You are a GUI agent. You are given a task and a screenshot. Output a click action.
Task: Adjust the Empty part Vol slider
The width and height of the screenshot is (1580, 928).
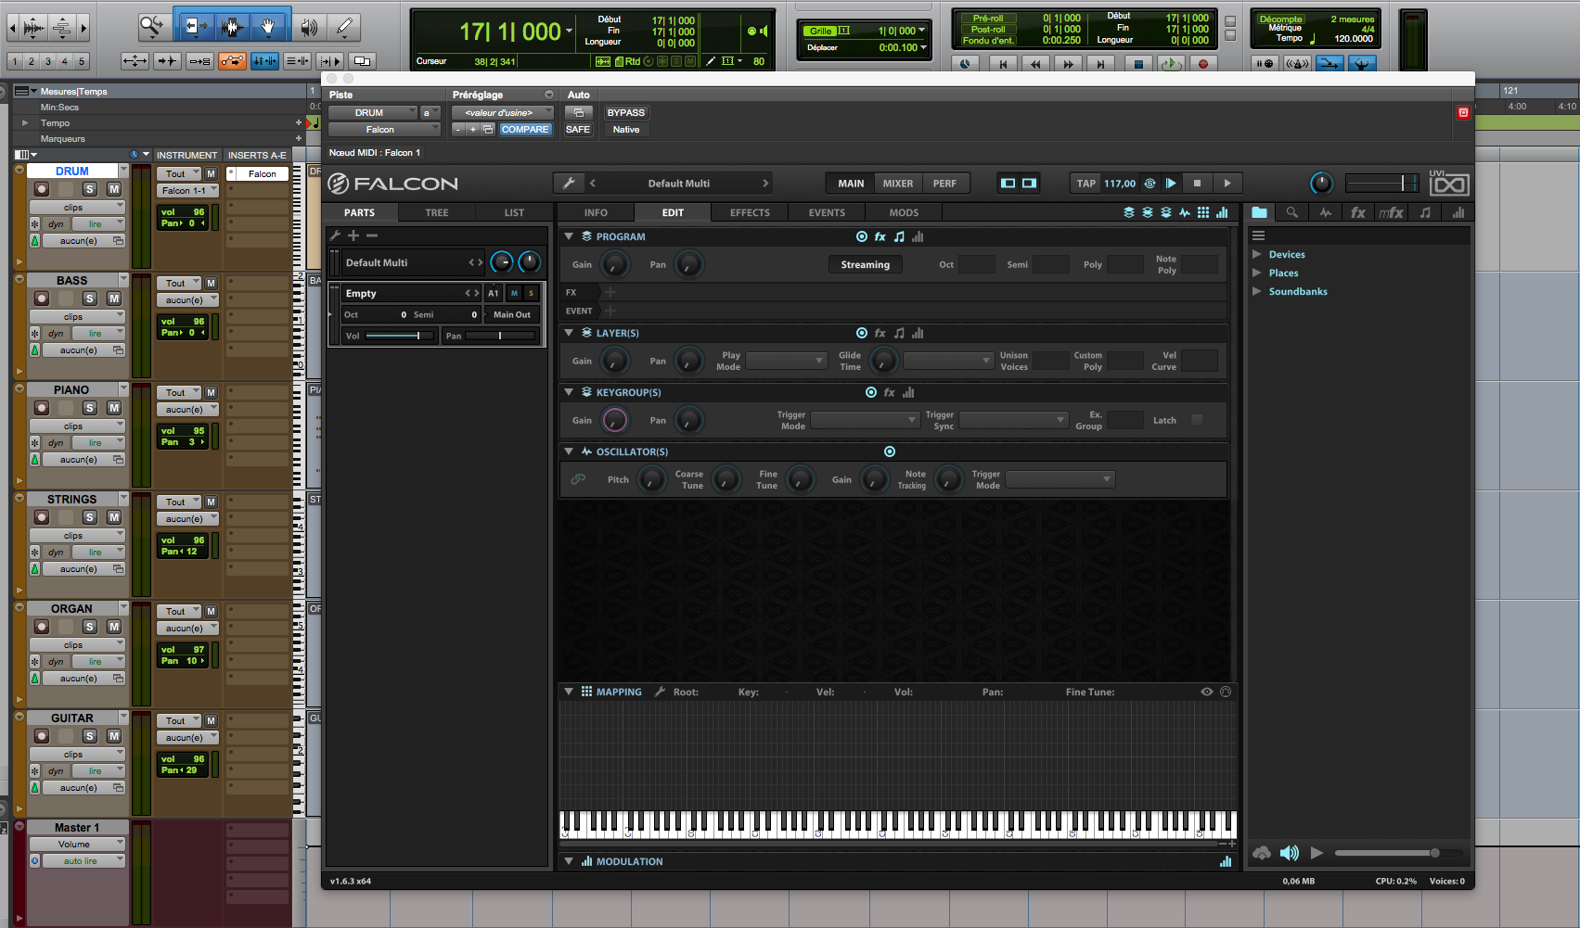click(x=401, y=336)
